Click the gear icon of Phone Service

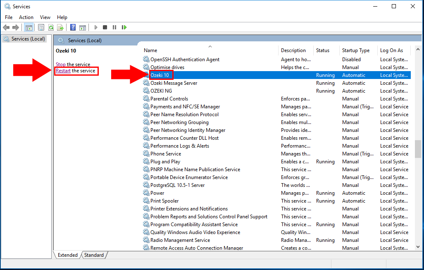(x=146, y=153)
